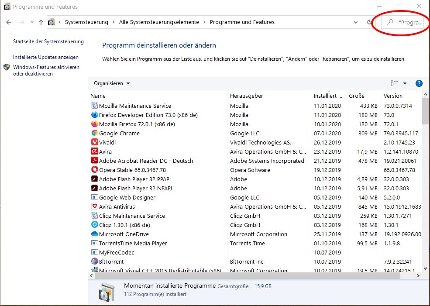Click the Cliqz 1.30.1 icon
Viewport: 430px width, 306px height.
95,225
